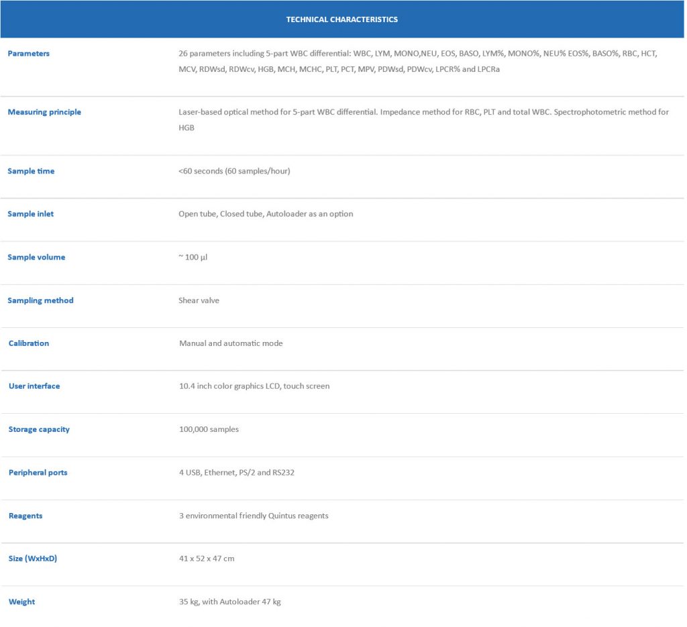Select the Sampling method label
The image size is (687, 627).
pyautogui.click(x=41, y=300)
